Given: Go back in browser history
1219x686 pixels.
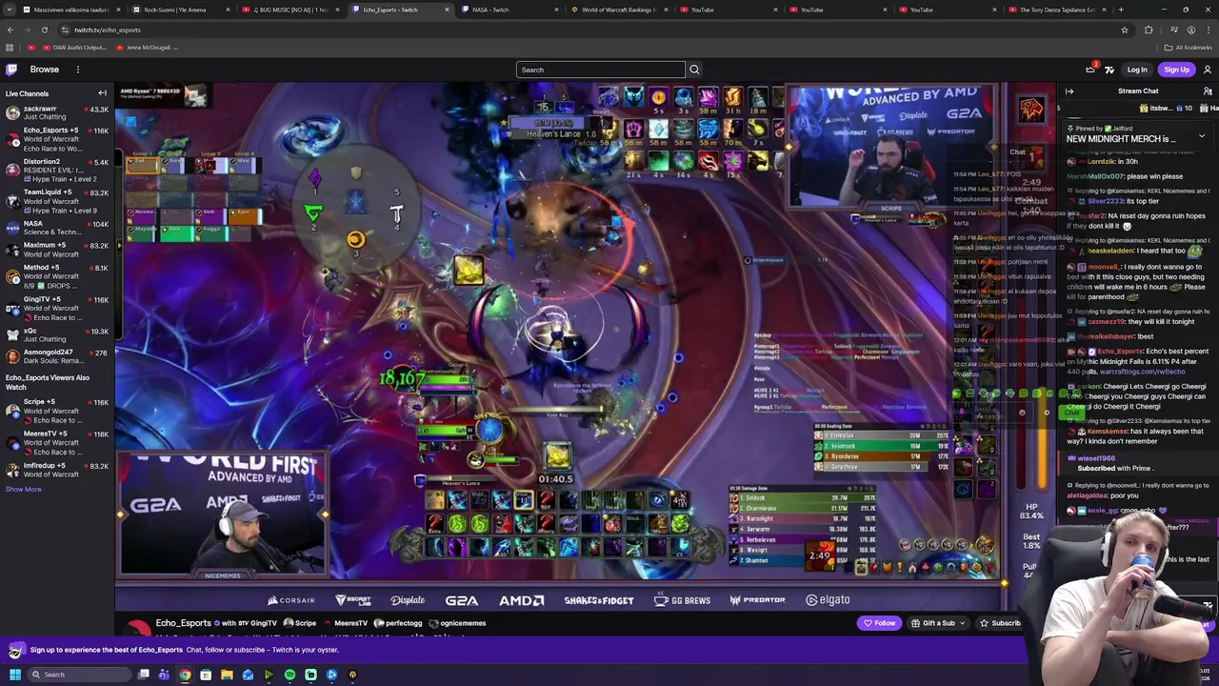Looking at the screenshot, I should pyautogui.click(x=10, y=30).
